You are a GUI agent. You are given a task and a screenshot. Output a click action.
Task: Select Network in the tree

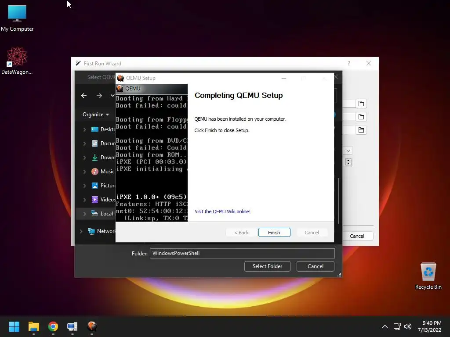102,231
